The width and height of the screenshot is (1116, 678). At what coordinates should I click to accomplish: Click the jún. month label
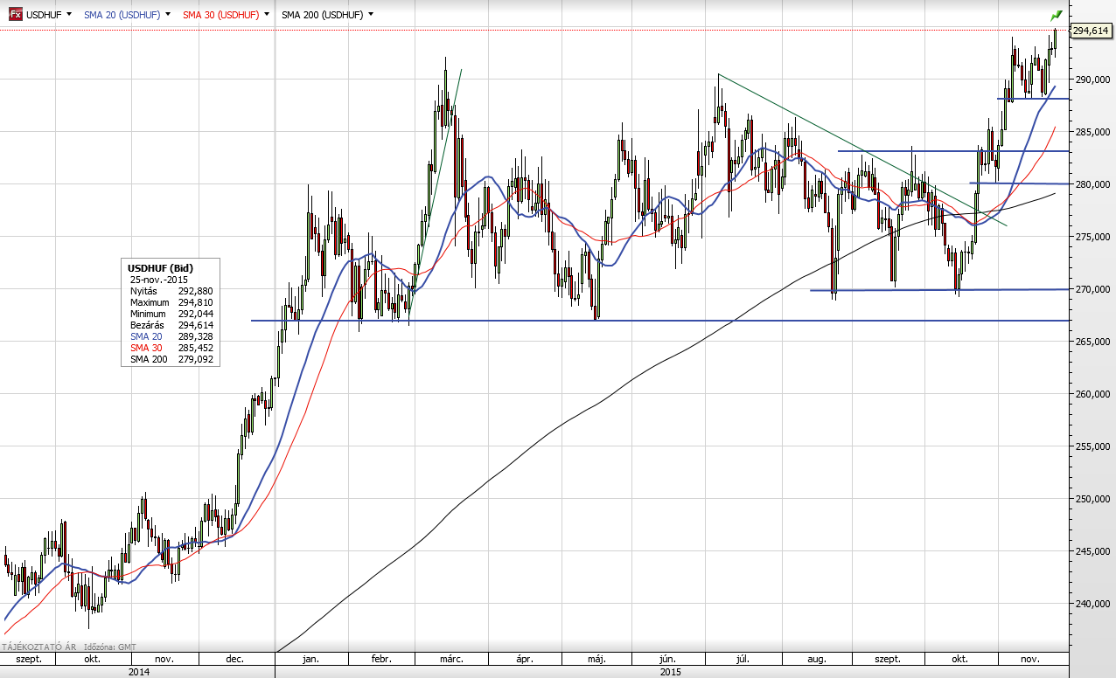click(x=669, y=660)
